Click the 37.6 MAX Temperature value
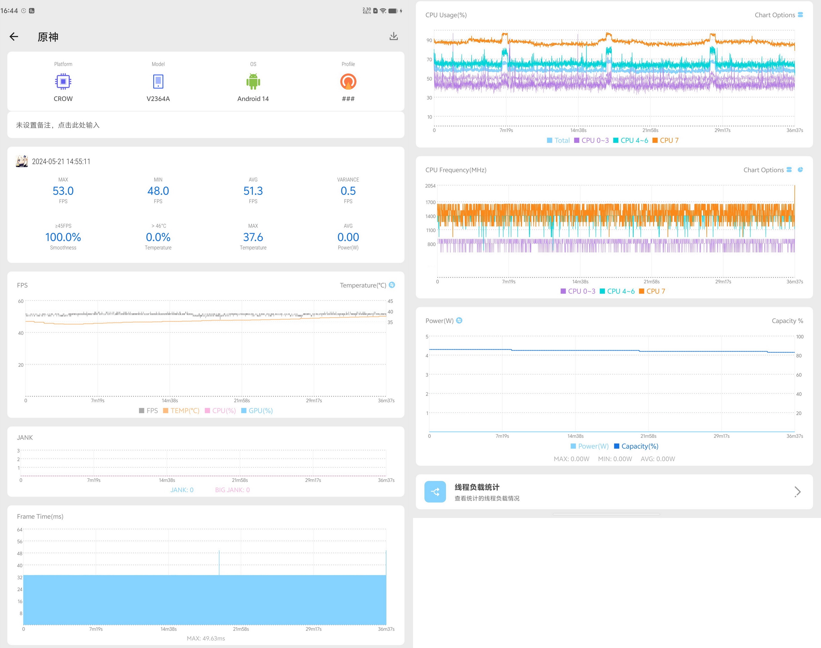Image resolution: width=821 pixels, height=648 pixels. pos(253,237)
